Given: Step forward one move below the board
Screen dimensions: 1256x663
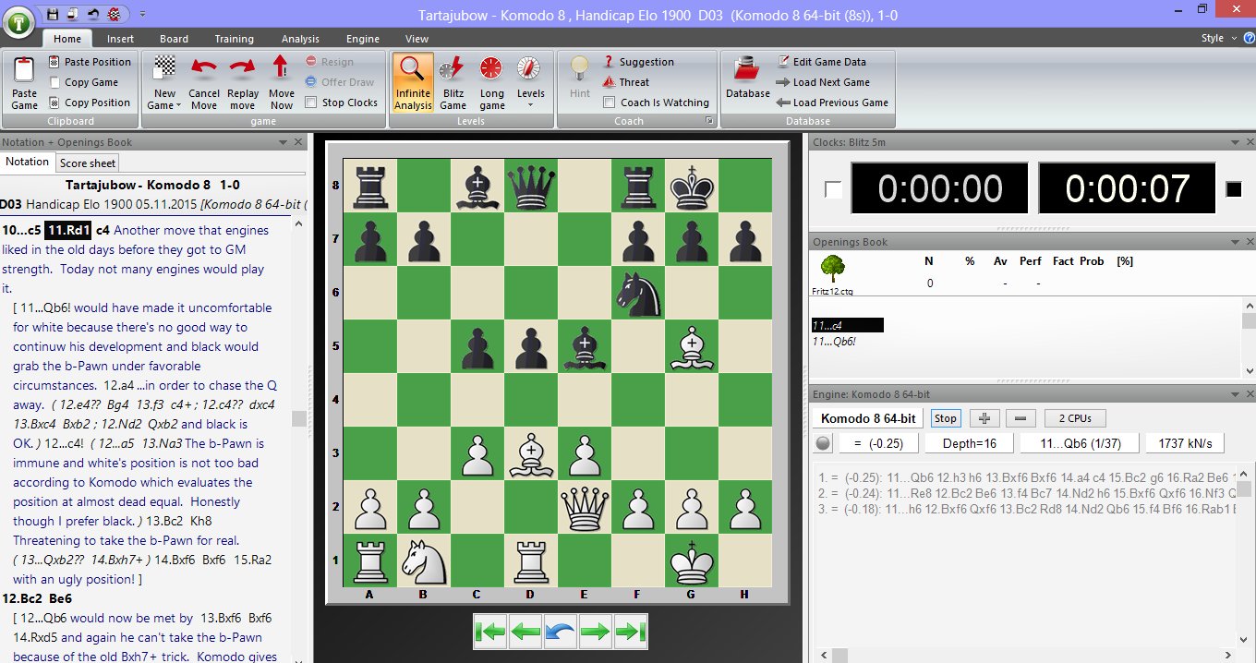Looking at the screenshot, I should click(596, 632).
